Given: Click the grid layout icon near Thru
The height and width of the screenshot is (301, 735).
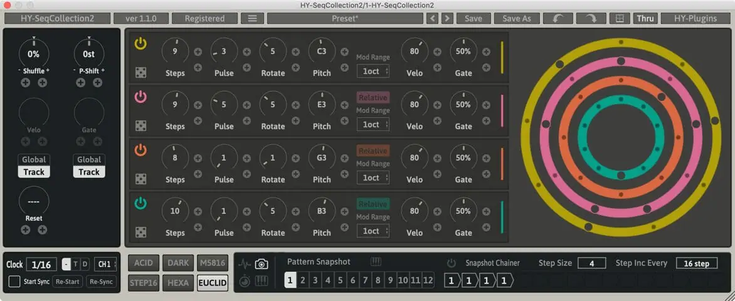Looking at the screenshot, I should pyautogui.click(x=620, y=18).
